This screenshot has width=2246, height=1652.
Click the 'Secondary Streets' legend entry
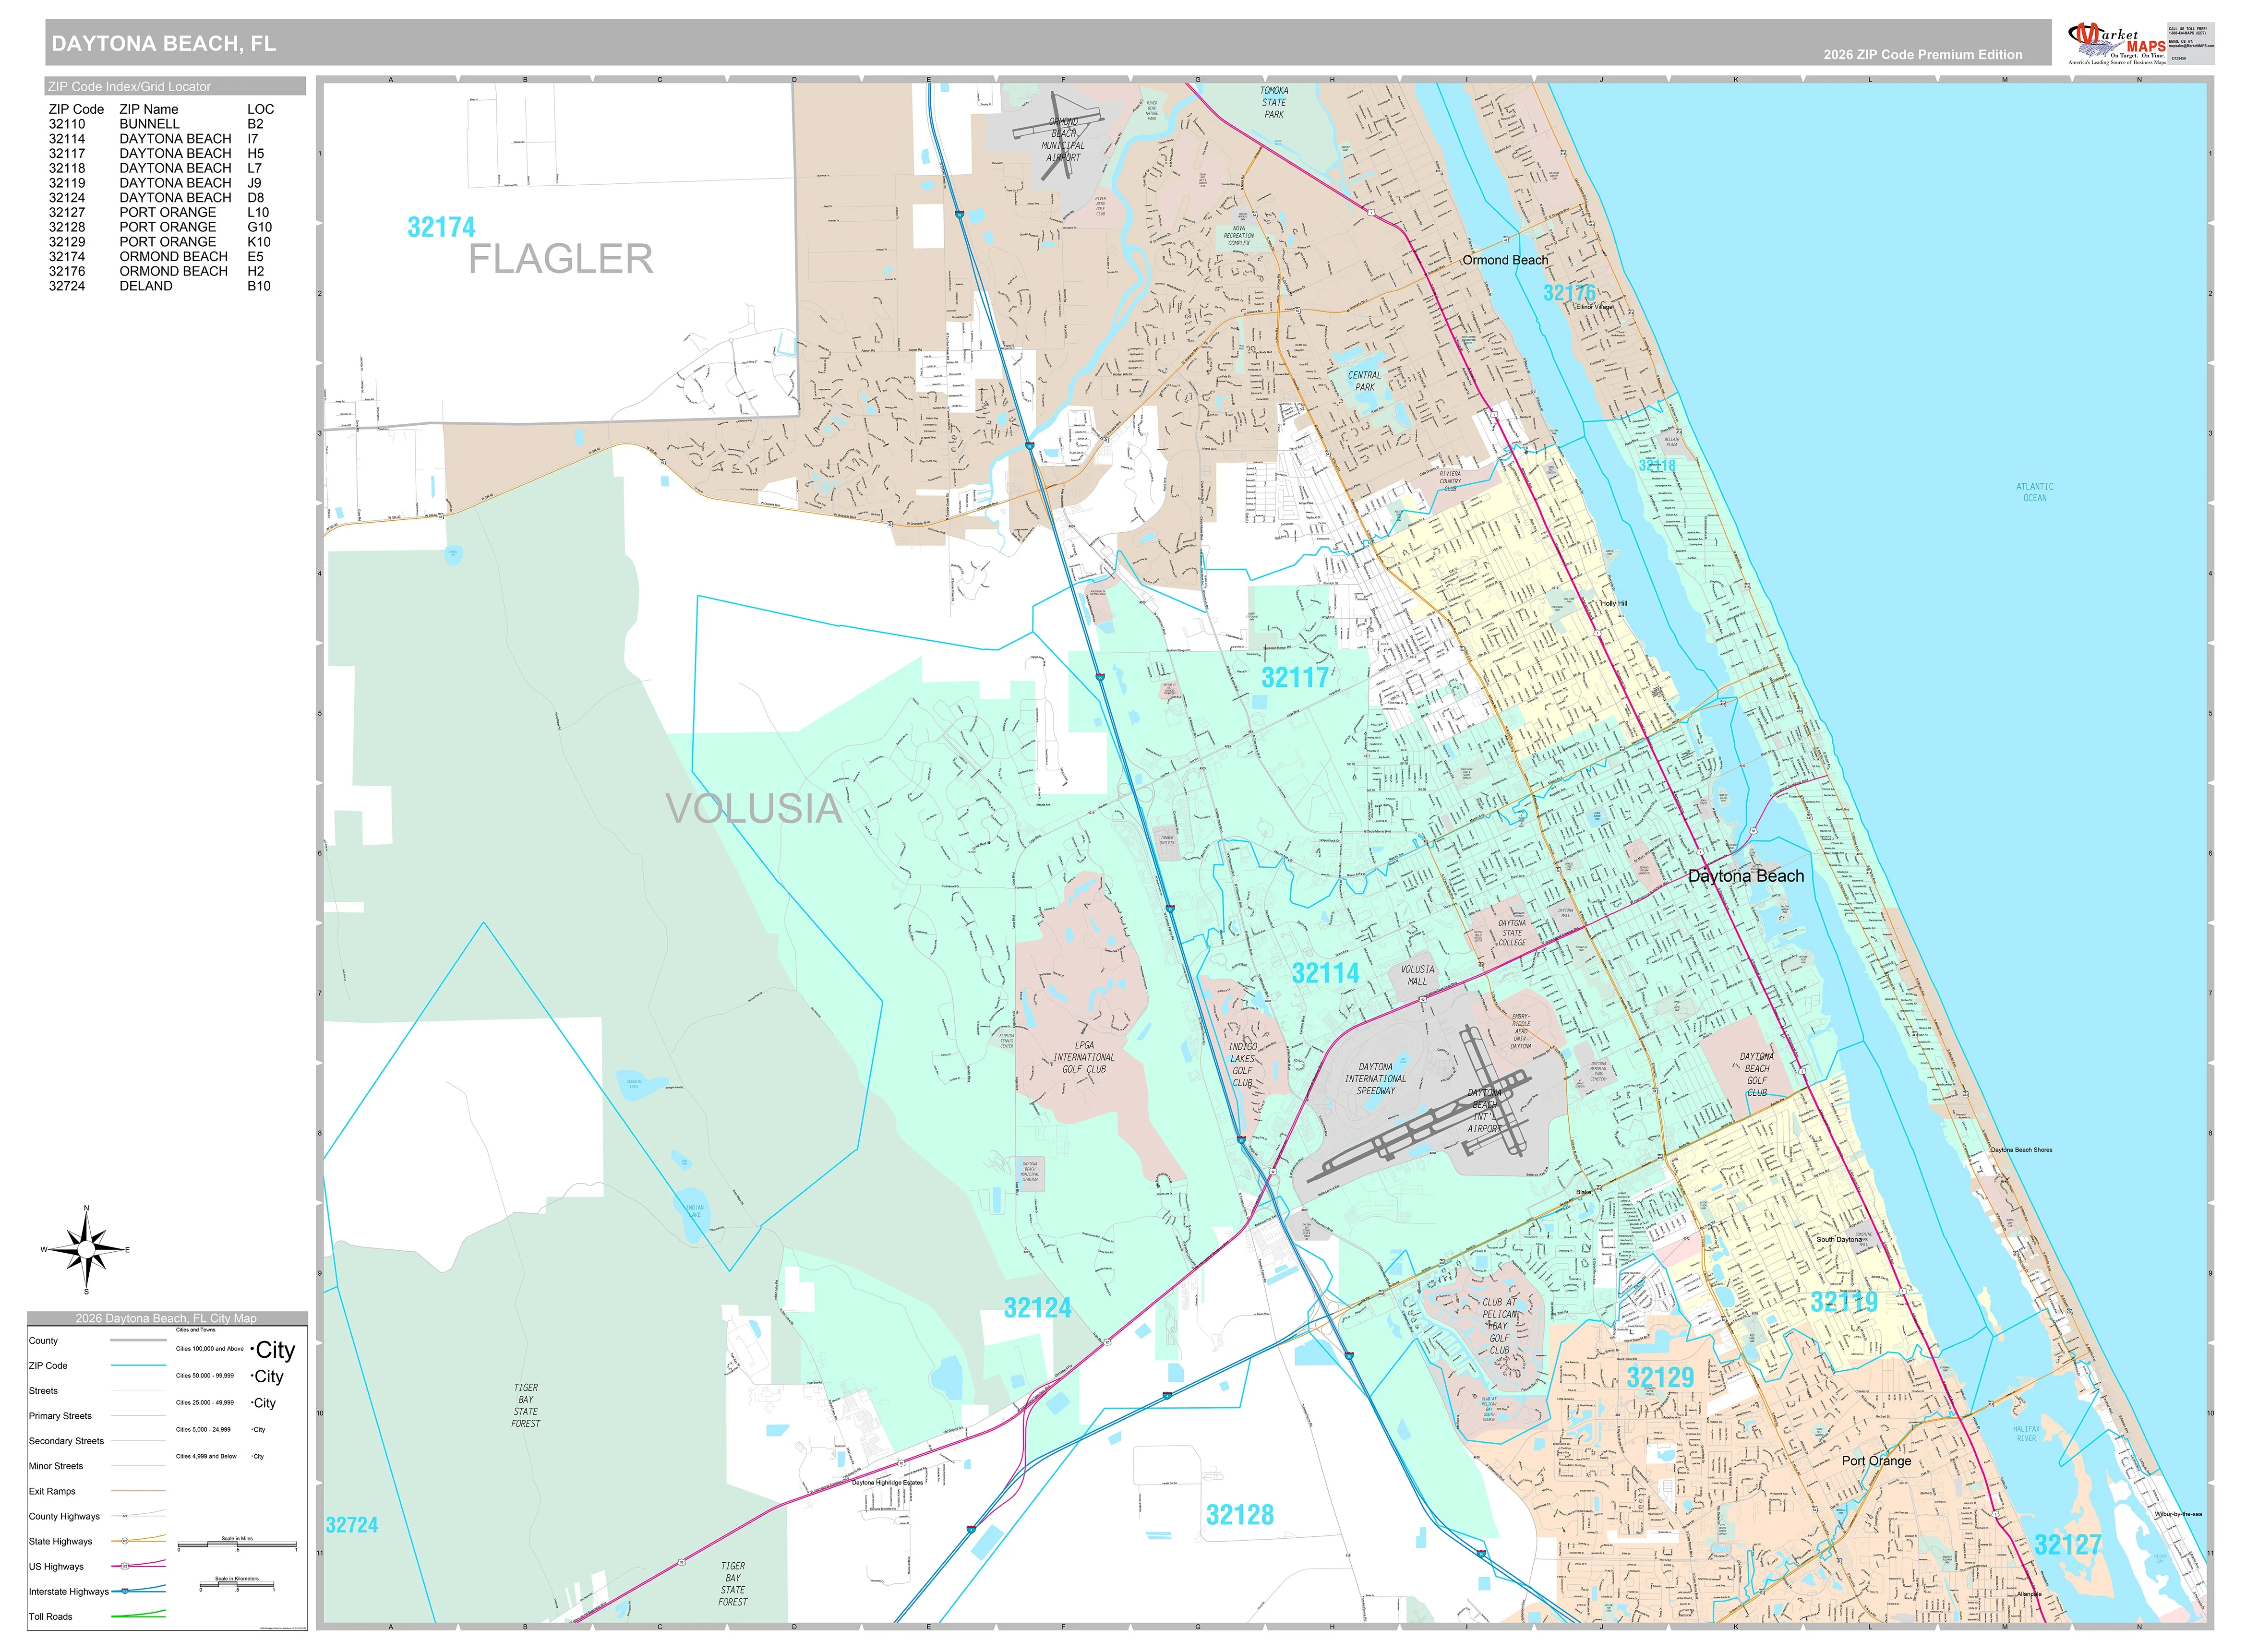tap(66, 1441)
